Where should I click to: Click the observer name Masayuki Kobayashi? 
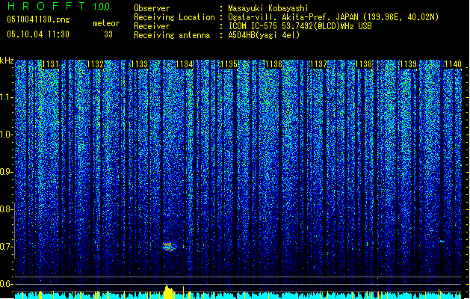[268, 8]
